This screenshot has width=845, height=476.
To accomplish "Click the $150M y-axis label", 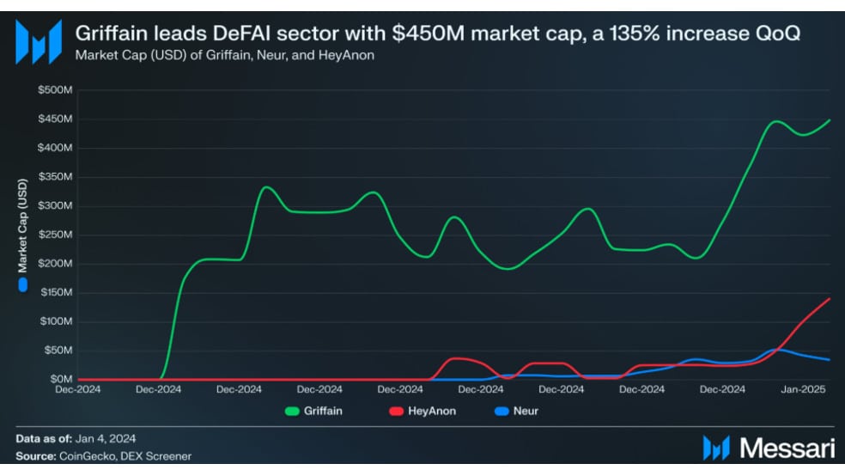I will coord(57,292).
